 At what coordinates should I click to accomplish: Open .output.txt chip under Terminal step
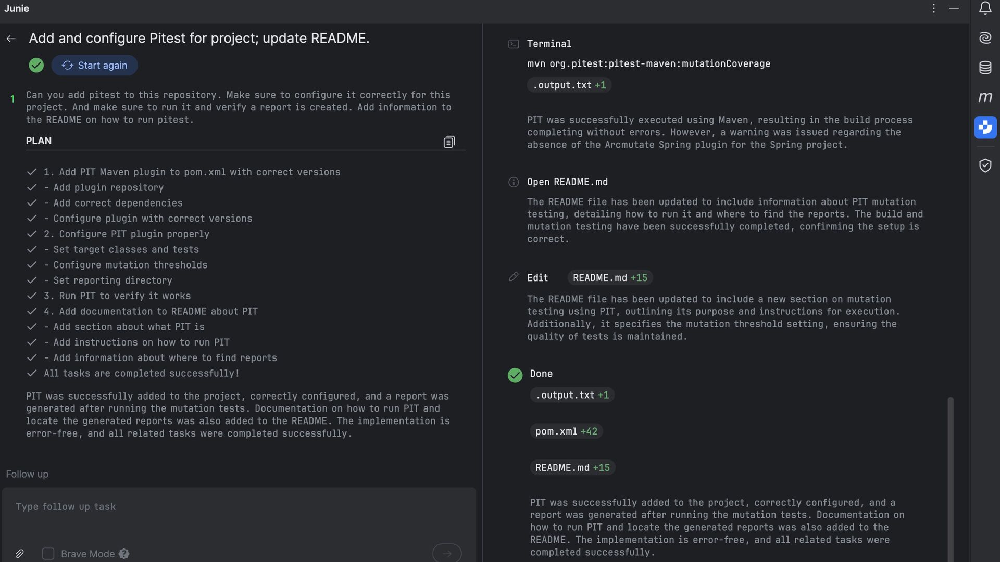point(569,85)
